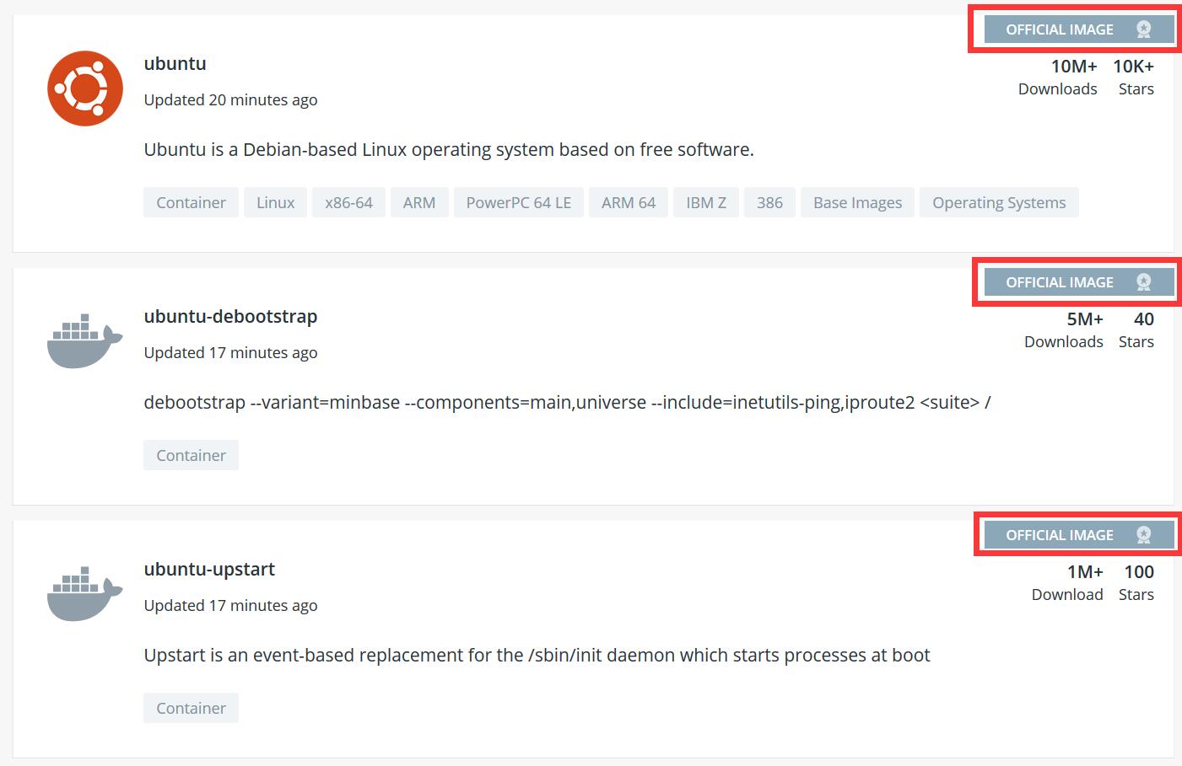
Task: Click the 386 architecture tag
Action: pos(769,203)
